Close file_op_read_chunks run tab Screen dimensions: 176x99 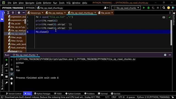point(37,55)
